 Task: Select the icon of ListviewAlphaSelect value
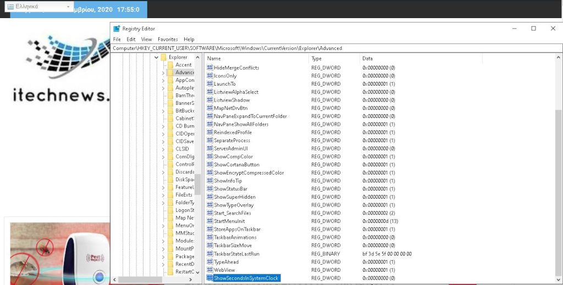pyautogui.click(x=210, y=92)
